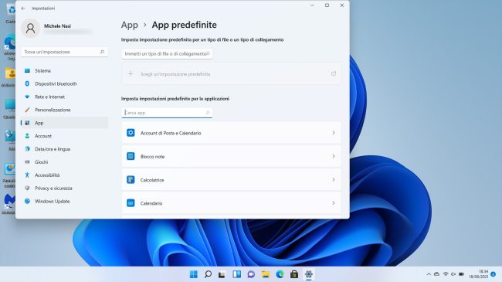Image resolution: width=502 pixels, height=282 pixels.
Task: Click the Windows Update refresh icon
Action: 27,201
